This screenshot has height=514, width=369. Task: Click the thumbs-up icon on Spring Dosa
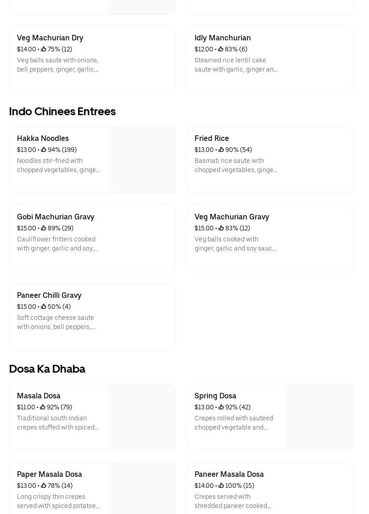[221, 407]
